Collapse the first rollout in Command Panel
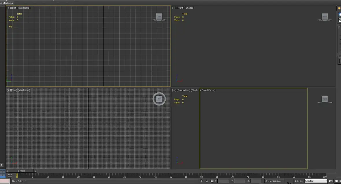The width and height of the screenshot is (341, 184). point(340,26)
